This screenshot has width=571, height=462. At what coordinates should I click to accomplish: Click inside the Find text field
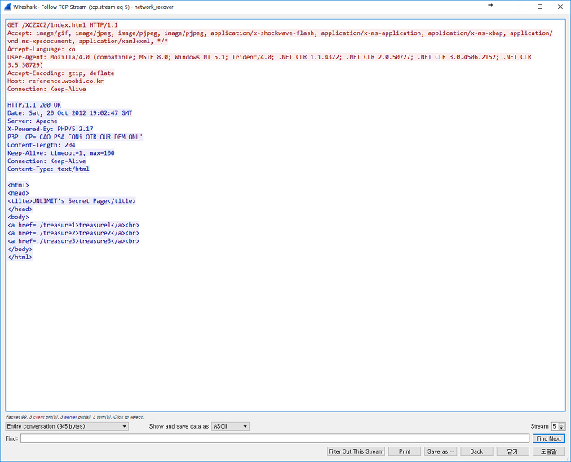275,438
